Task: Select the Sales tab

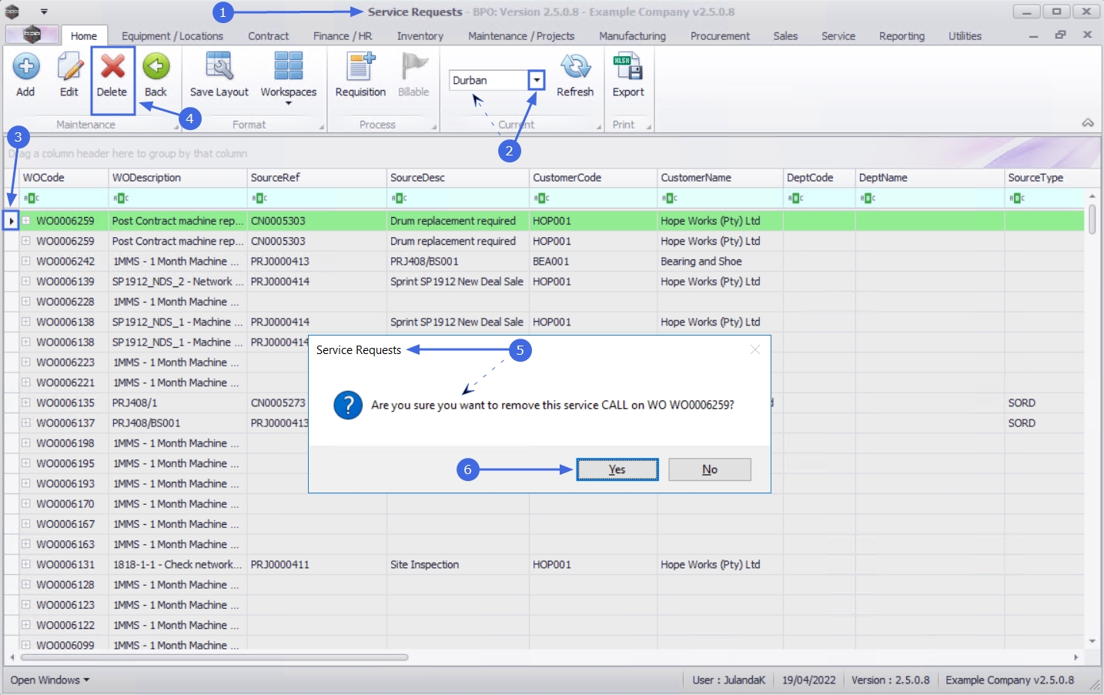Action: pos(785,36)
